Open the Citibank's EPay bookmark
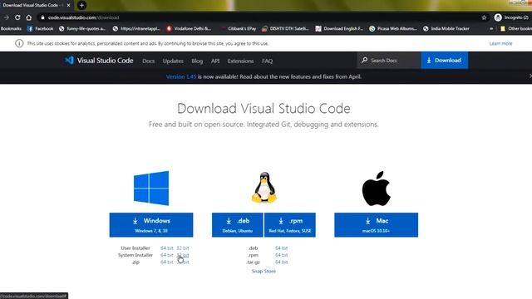The image size is (532, 299). tap(239, 29)
